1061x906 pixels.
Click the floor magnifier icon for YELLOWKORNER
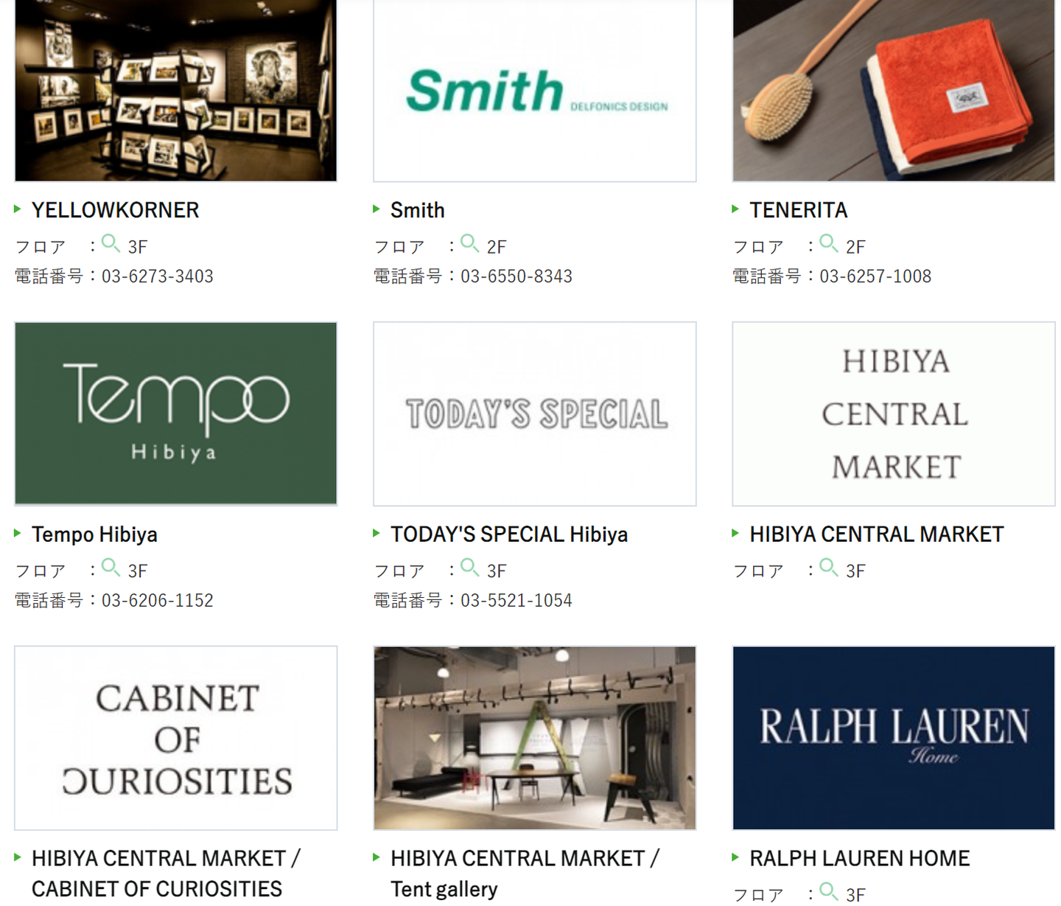pyautogui.click(x=111, y=243)
